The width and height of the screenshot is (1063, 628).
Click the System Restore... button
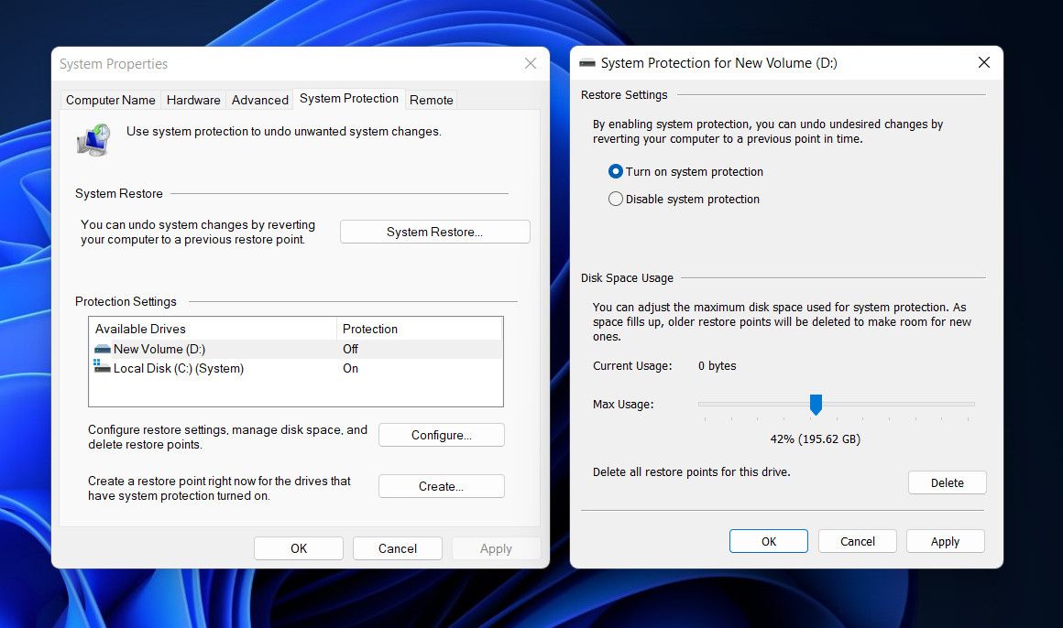pos(434,232)
